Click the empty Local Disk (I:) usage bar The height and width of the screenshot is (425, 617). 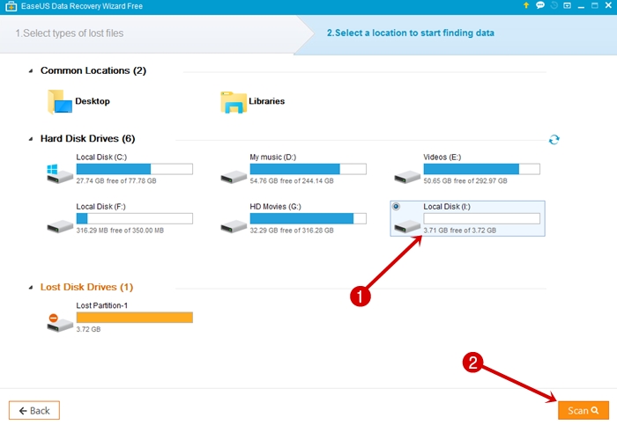[481, 218]
